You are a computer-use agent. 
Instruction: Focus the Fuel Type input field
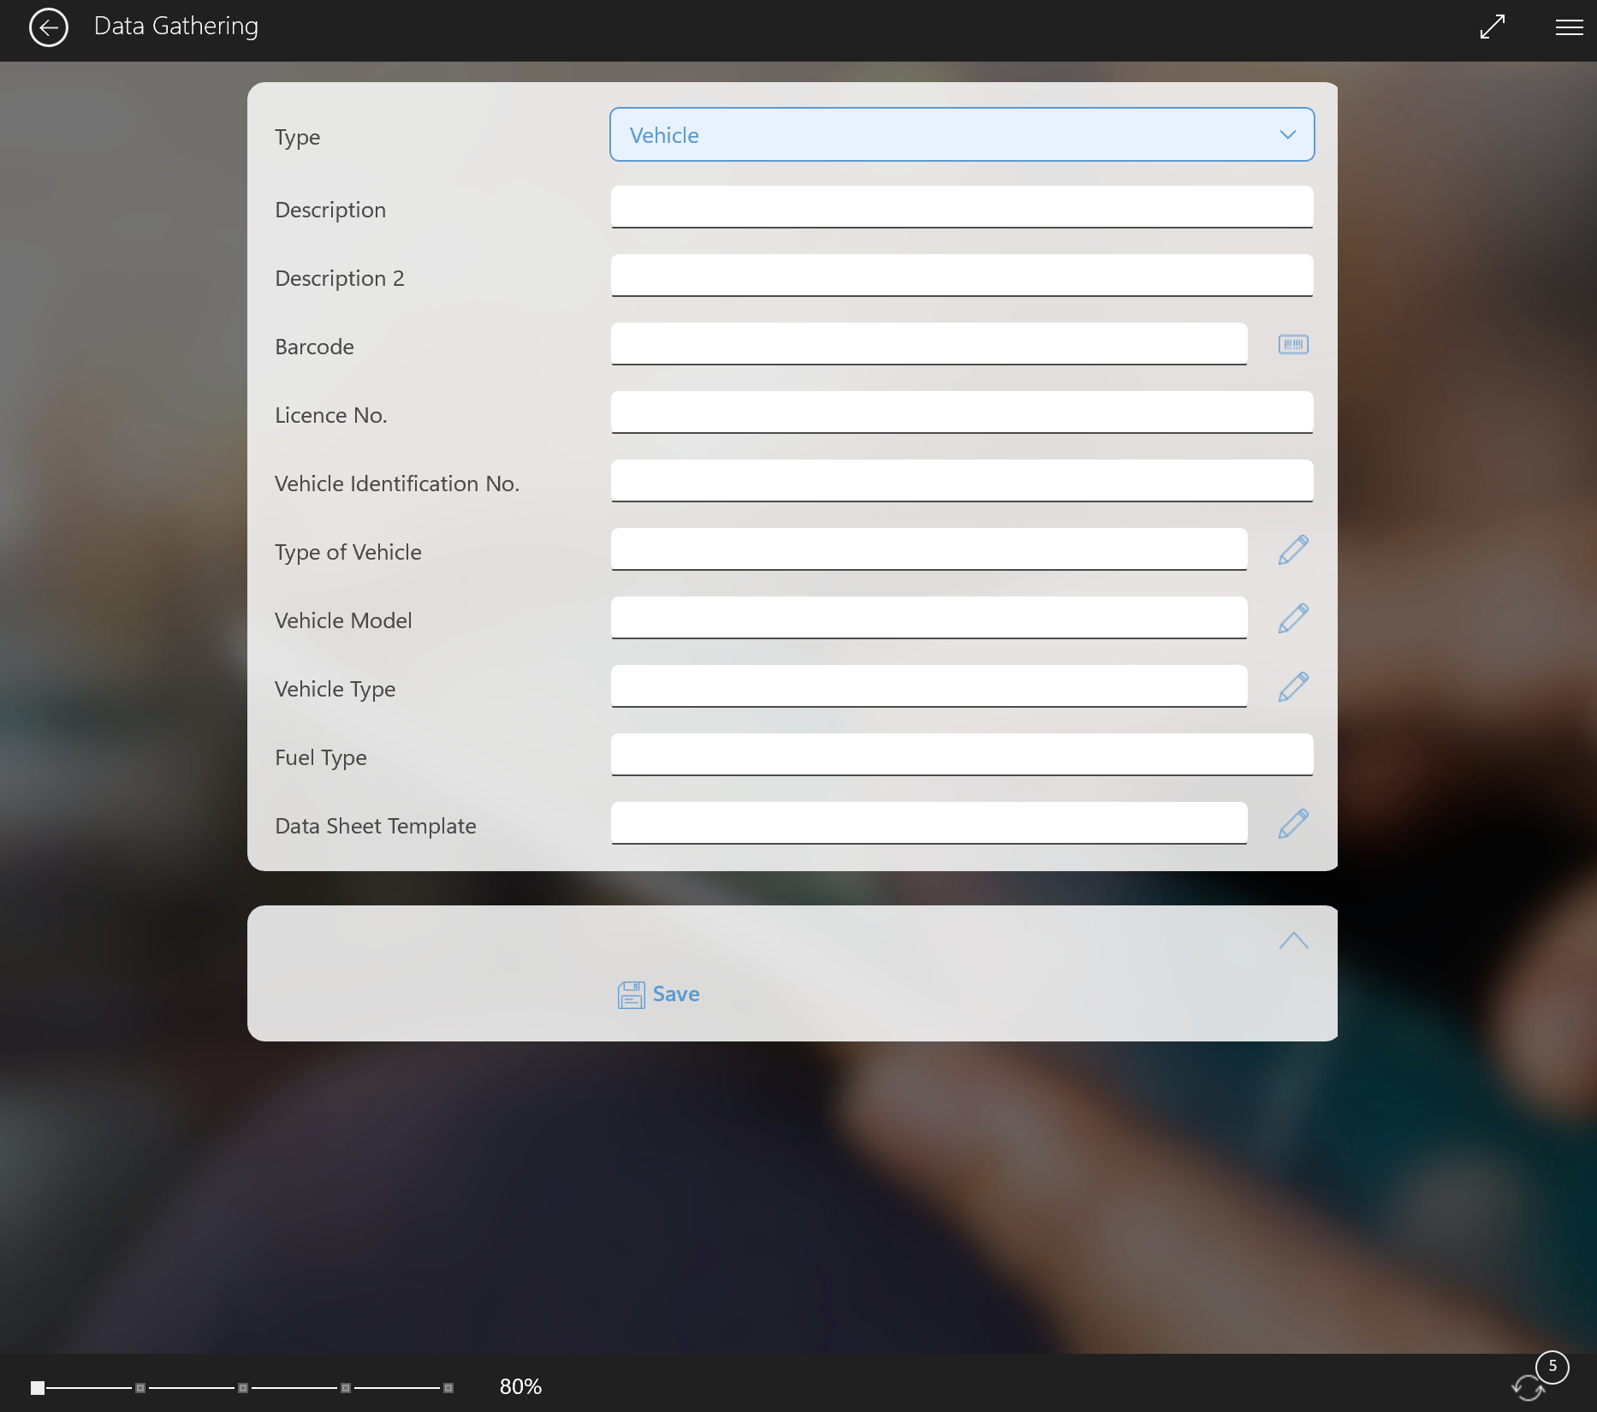coord(962,755)
